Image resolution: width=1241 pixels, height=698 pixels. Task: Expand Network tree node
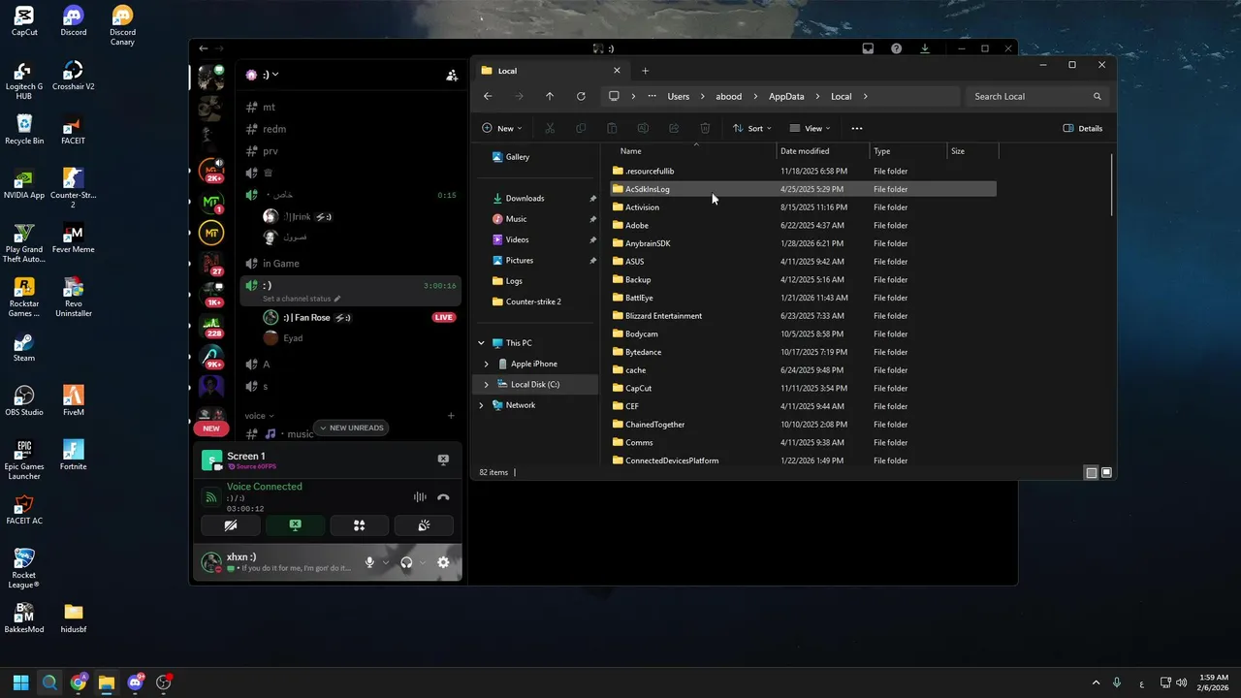point(481,405)
